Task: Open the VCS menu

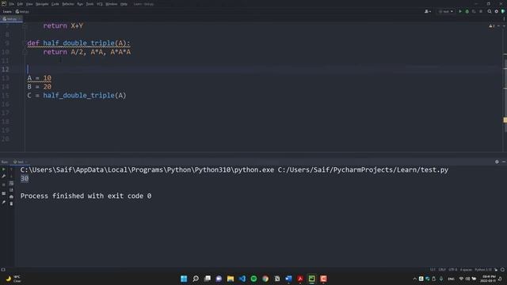Action: point(100,4)
